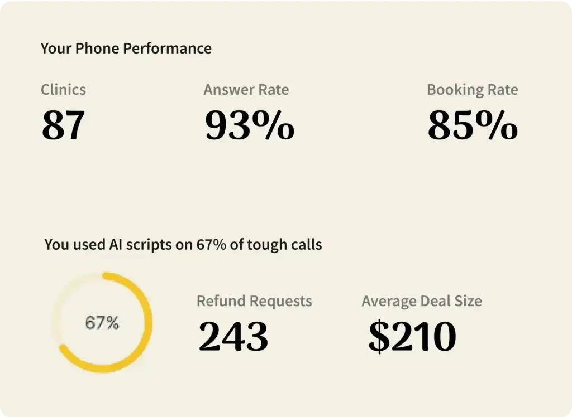572x417 pixels.
Task: Click the dollar sign in the $210 value
Action: (379, 337)
